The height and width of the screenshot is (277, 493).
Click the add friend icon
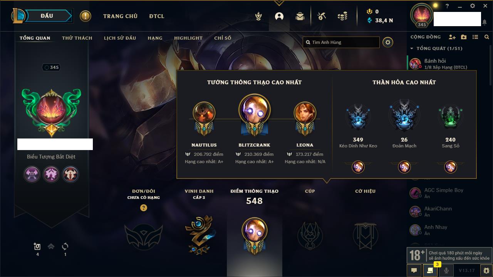click(452, 37)
